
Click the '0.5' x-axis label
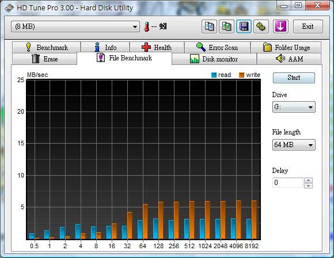coord(34,246)
